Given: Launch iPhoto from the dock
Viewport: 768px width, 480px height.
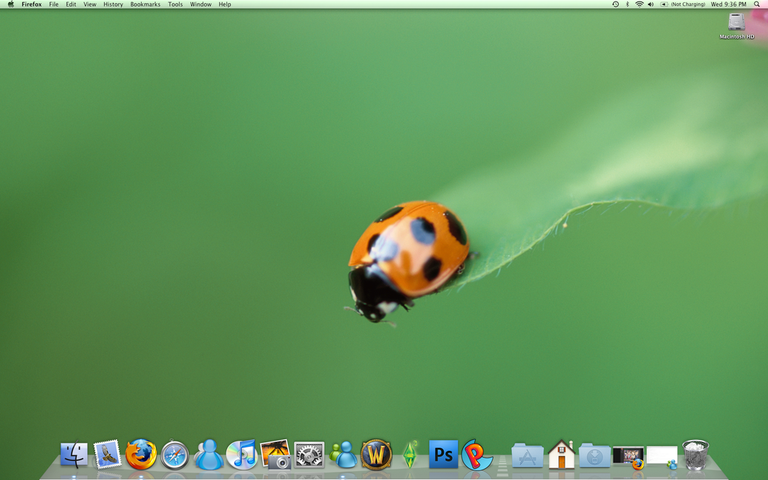Looking at the screenshot, I should tap(275, 455).
